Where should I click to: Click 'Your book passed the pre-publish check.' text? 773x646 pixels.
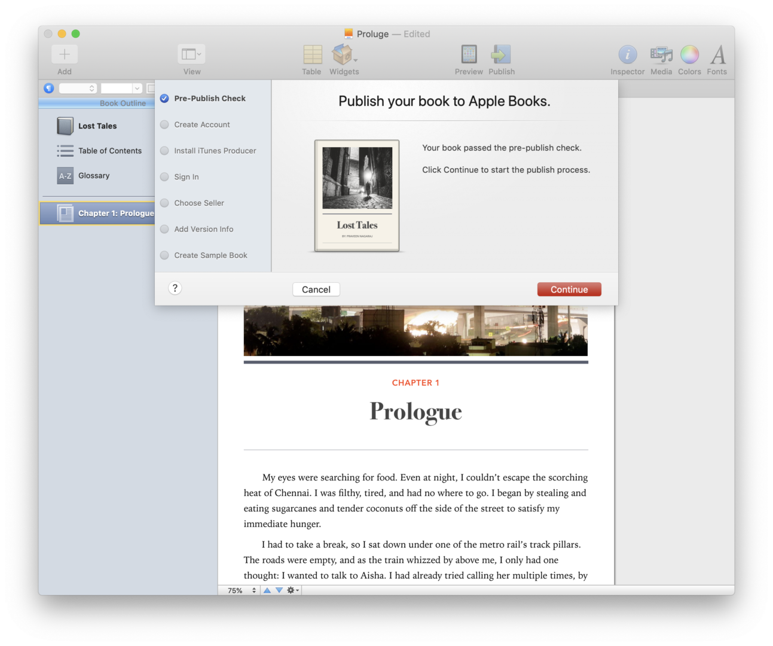[x=502, y=148]
